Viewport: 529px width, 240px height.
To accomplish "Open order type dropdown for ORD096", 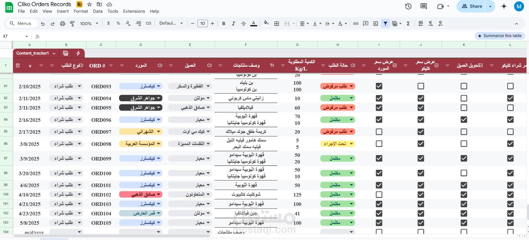I will pyautogui.click(x=79, y=120).
